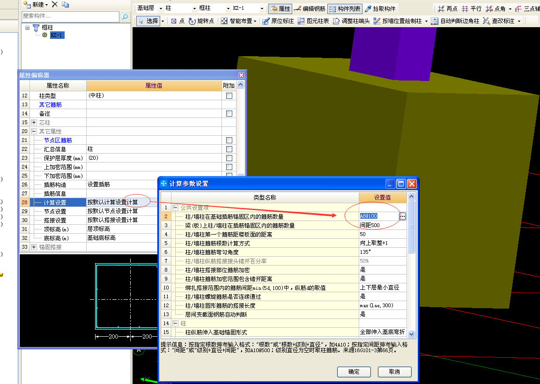Click the copy component icon
540x384 pixels.
coord(65,5)
